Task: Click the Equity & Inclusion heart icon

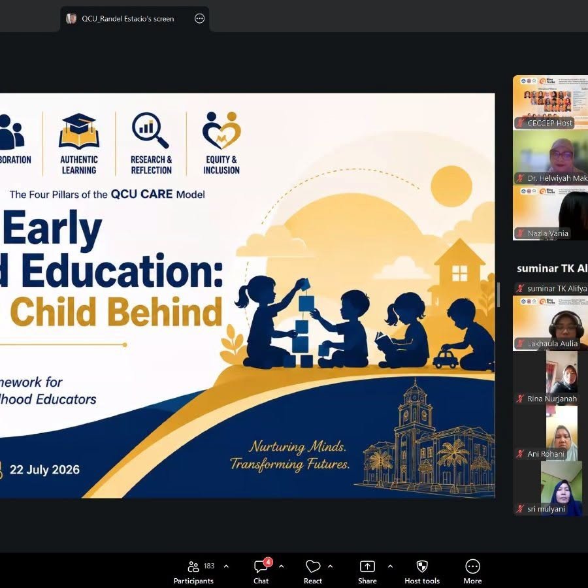Action: [x=221, y=130]
